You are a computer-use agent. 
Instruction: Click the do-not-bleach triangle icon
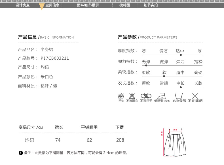click(132, 96)
